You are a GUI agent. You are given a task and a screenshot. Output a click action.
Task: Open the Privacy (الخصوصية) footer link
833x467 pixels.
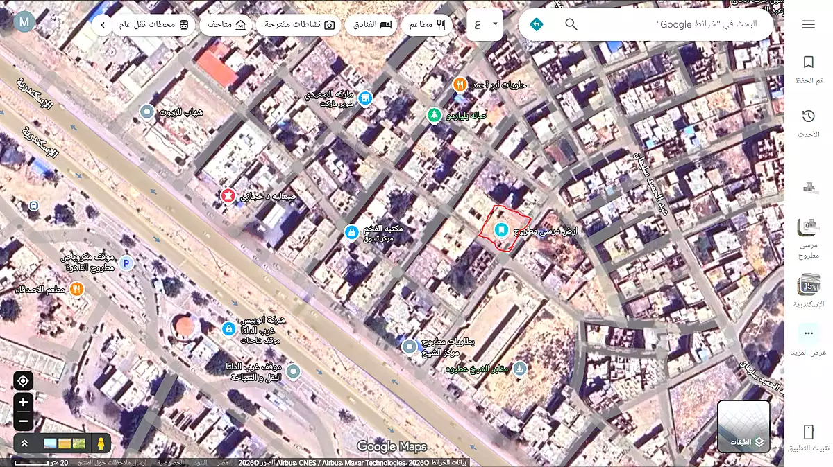tap(170, 462)
